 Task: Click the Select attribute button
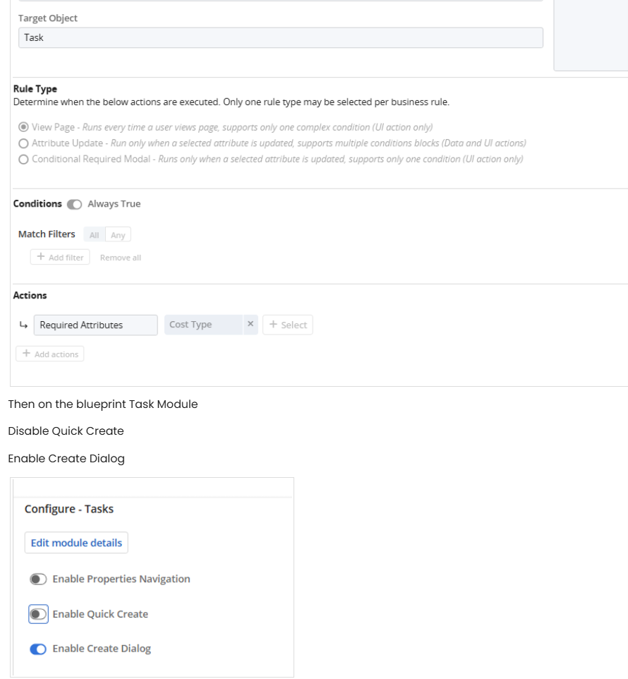(288, 325)
